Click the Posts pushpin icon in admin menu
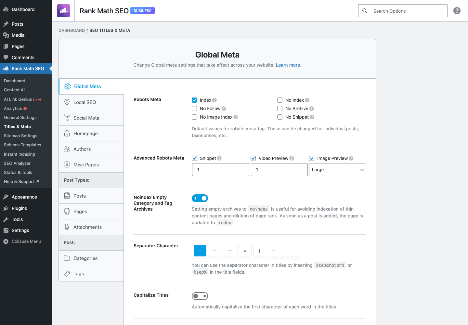 [x=6, y=24]
